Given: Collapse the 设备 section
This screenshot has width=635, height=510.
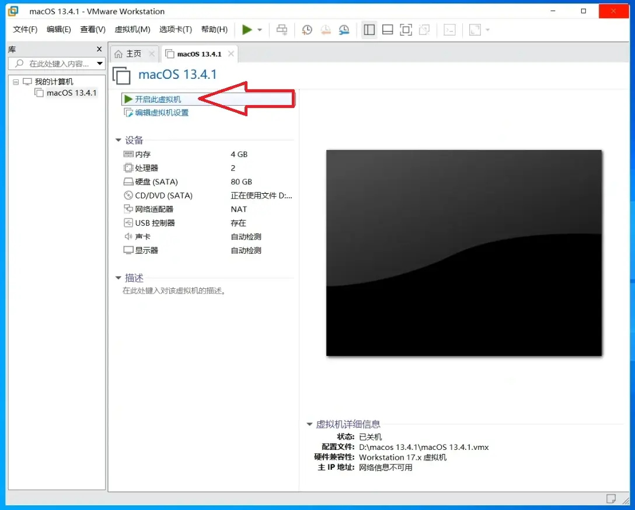Looking at the screenshot, I should (118, 140).
